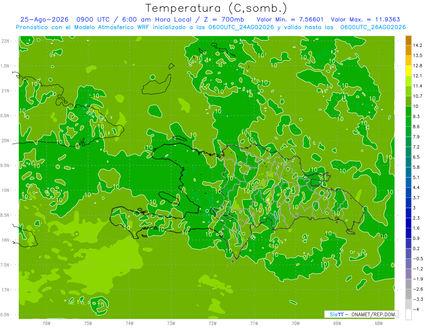
Task: Select the purple swatch between -1.2 and -1.9
Action: [x=408, y=274]
